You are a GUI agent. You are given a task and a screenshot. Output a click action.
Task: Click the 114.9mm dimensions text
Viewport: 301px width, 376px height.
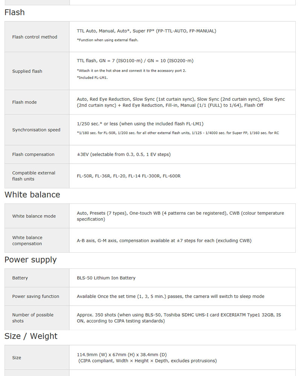click(x=122, y=355)
